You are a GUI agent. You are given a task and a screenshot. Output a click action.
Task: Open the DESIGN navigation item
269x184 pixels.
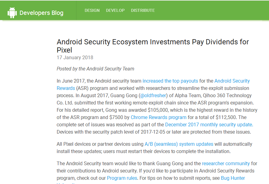[x=92, y=10]
